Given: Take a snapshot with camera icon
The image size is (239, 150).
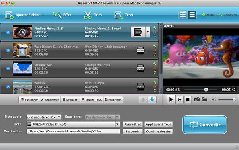Looking at the screenshot, I should [x=197, y=99].
